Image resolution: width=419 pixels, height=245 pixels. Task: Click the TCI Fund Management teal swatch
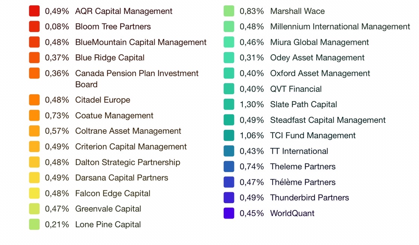(x=229, y=136)
